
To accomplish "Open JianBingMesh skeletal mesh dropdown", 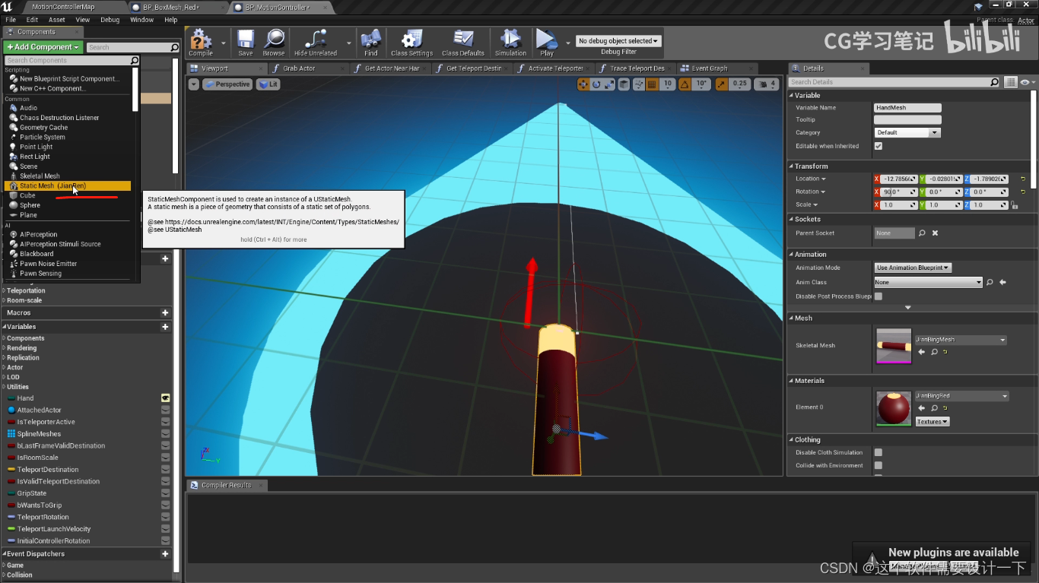I will [x=961, y=340].
